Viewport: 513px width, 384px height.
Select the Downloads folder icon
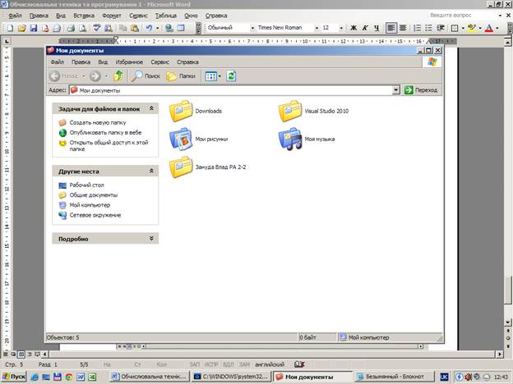click(181, 111)
